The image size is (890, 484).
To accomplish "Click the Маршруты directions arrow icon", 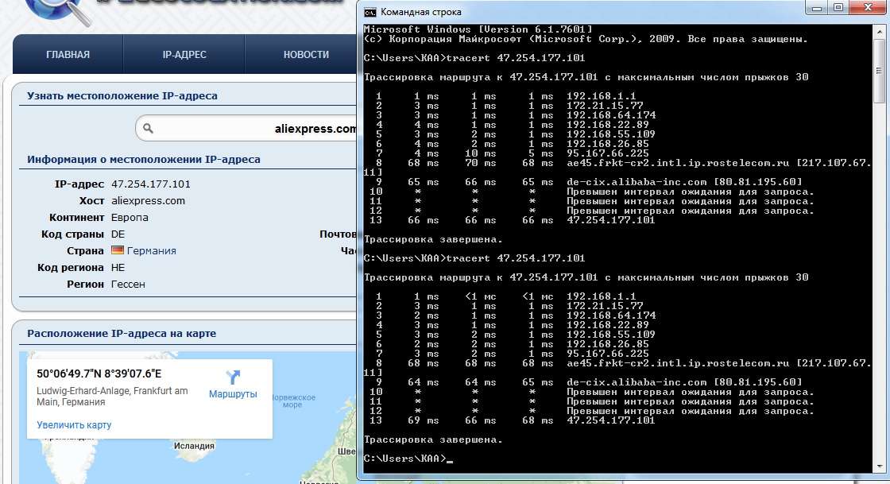I will pyautogui.click(x=233, y=378).
